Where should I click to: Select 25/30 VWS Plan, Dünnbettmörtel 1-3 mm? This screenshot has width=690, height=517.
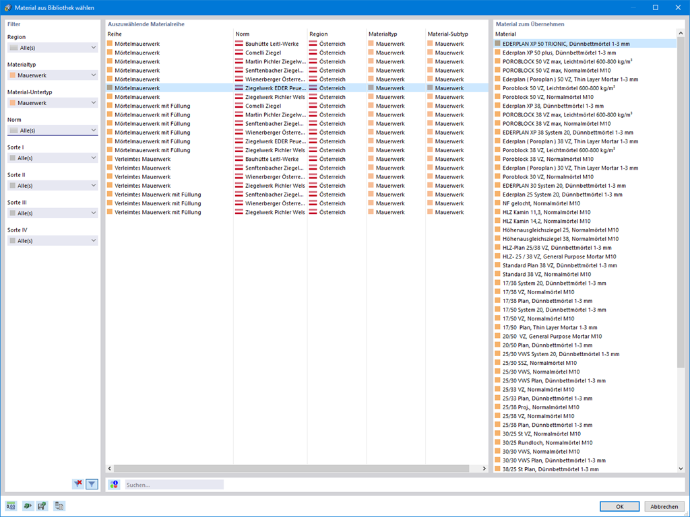(586, 380)
